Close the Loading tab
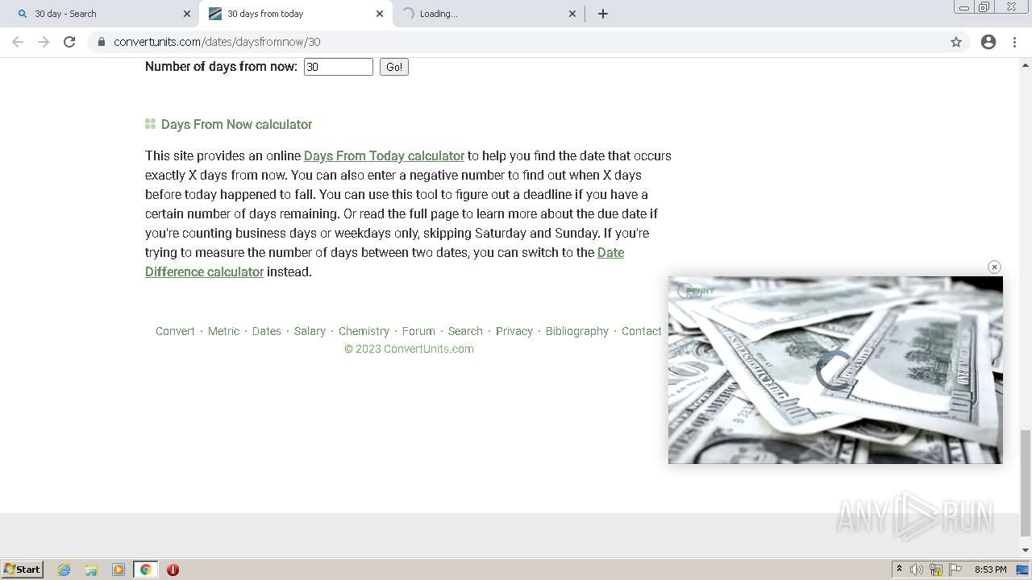Viewport: 1032px width, 580px height. click(x=572, y=14)
